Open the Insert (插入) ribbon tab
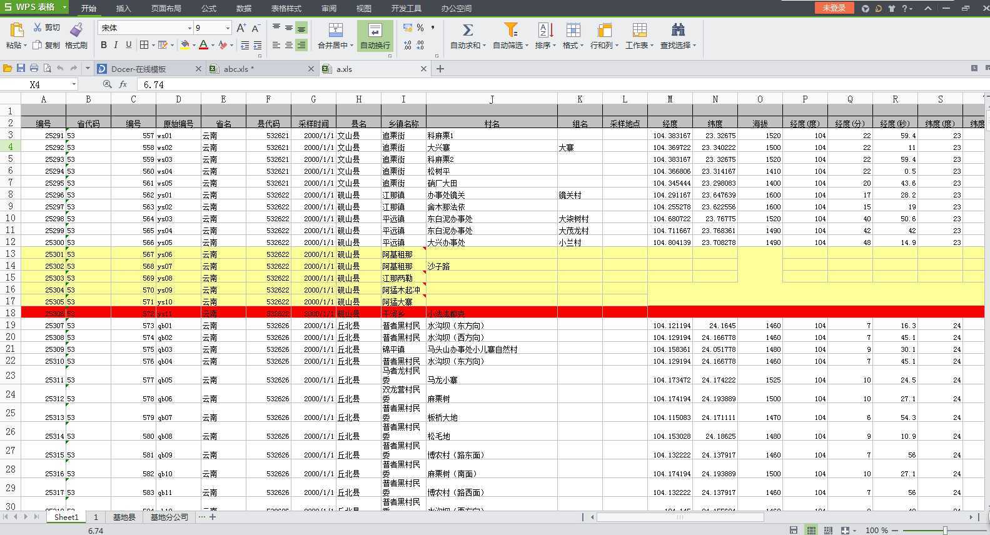This screenshot has height=535, width=990. pos(124,8)
